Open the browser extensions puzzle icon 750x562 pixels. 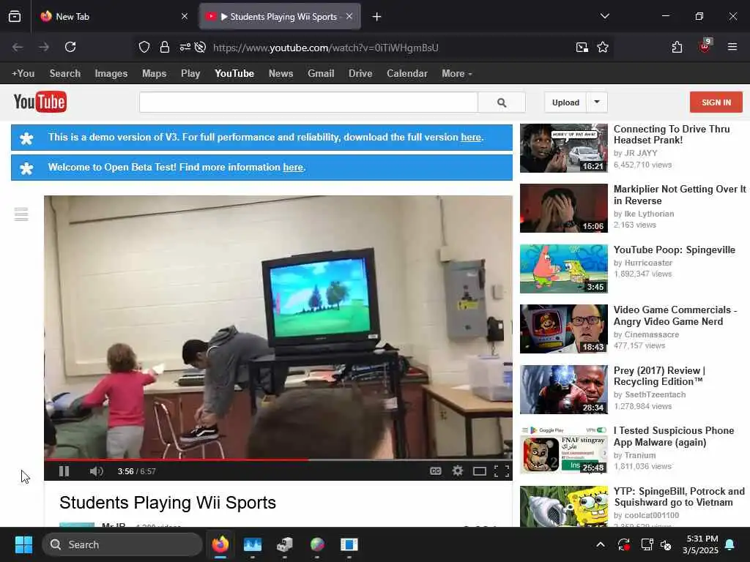click(677, 47)
